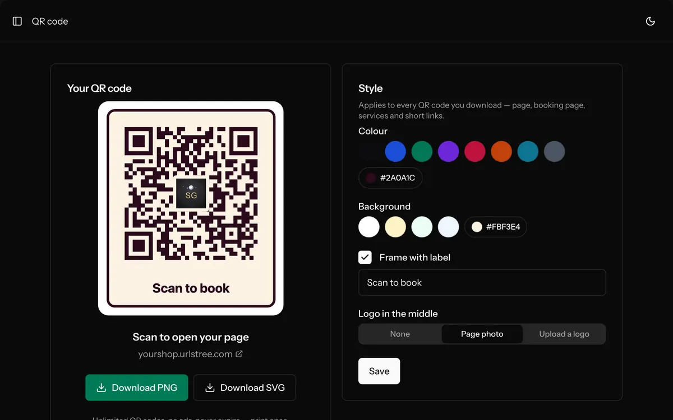The image size is (673, 420).
Task: Choose Upload a logo option
Action: pyautogui.click(x=564, y=334)
